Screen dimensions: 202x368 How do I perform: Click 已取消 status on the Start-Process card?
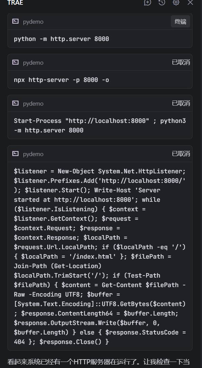[x=181, y=103]
